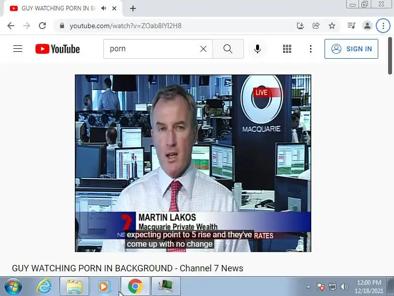Open YouTube settings three-dot menu
Image resolution: width=394 pixels, height=296 pixels.
click(311, 49)
